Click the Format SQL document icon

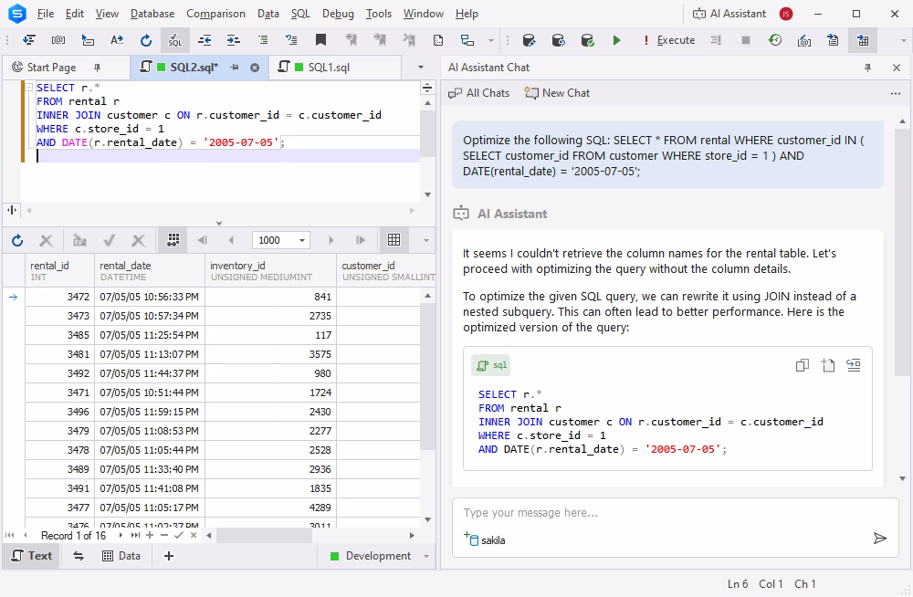coord(28,40)
